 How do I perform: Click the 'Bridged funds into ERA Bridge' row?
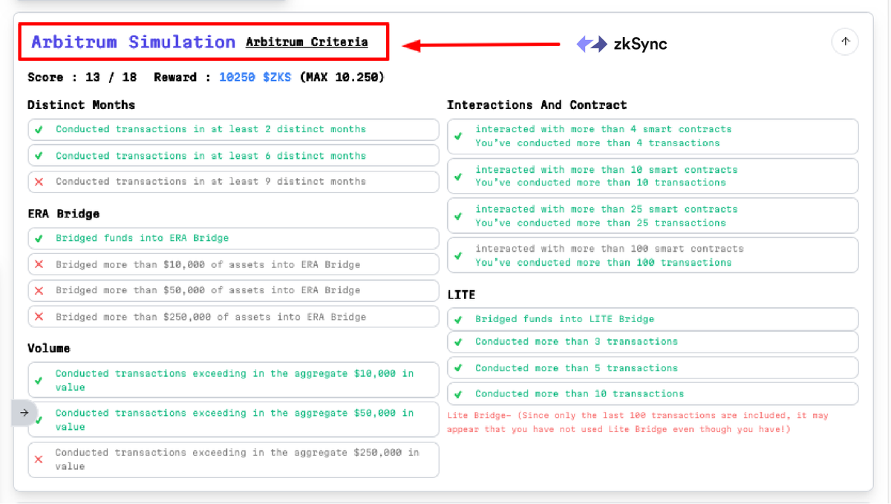point(233,238)
